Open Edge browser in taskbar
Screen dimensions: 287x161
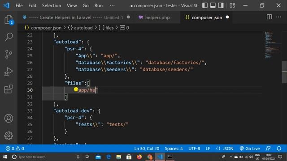pyautogui.click(x=109, y=157)
